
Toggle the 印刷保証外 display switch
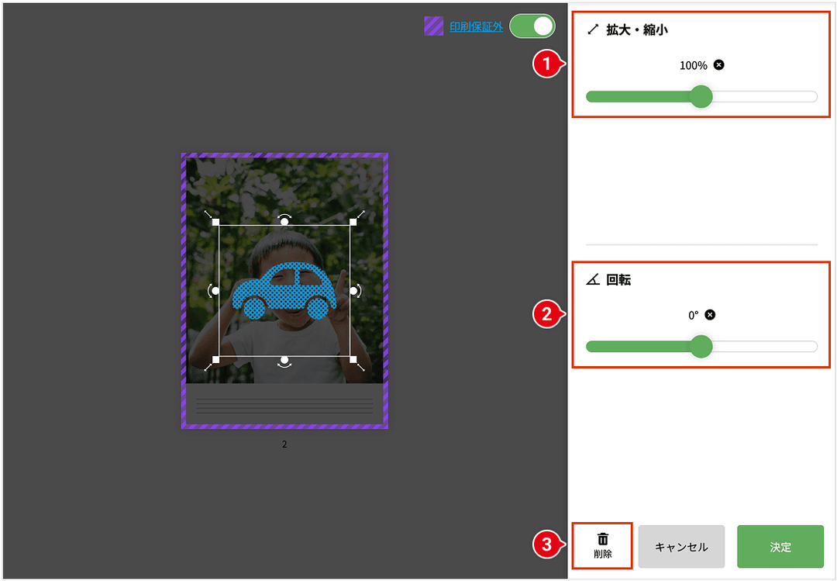[532, 26]
